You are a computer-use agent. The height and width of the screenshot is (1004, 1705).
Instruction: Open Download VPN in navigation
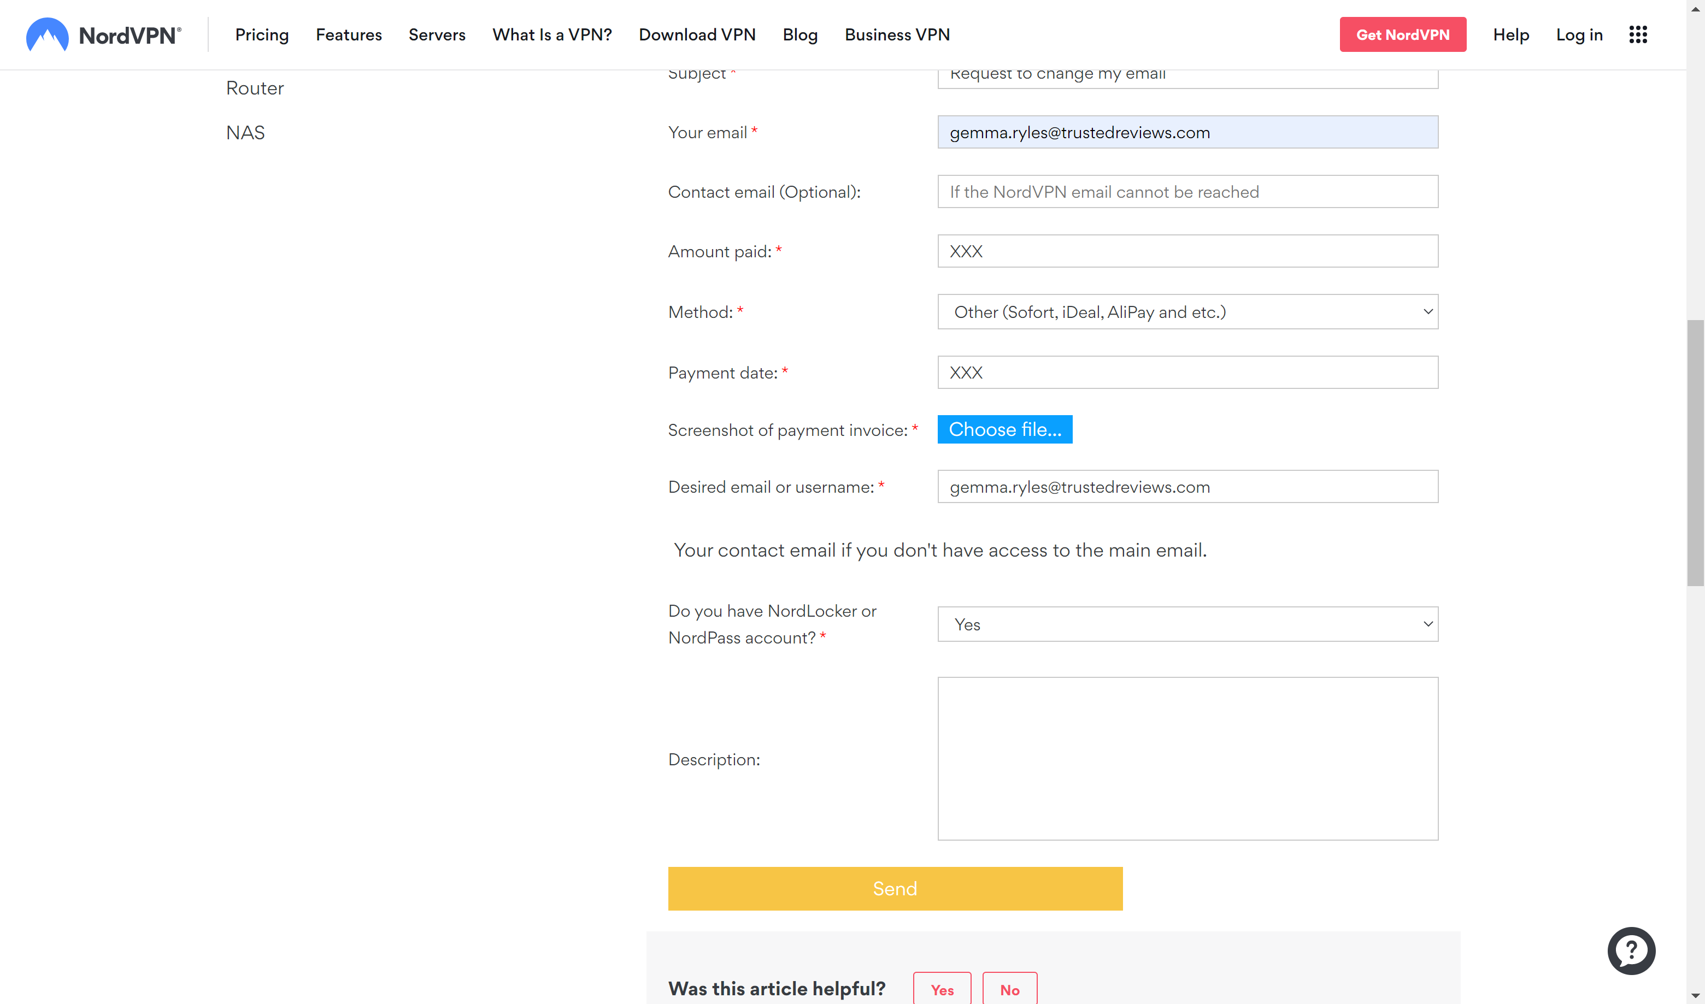coord(697,34)
